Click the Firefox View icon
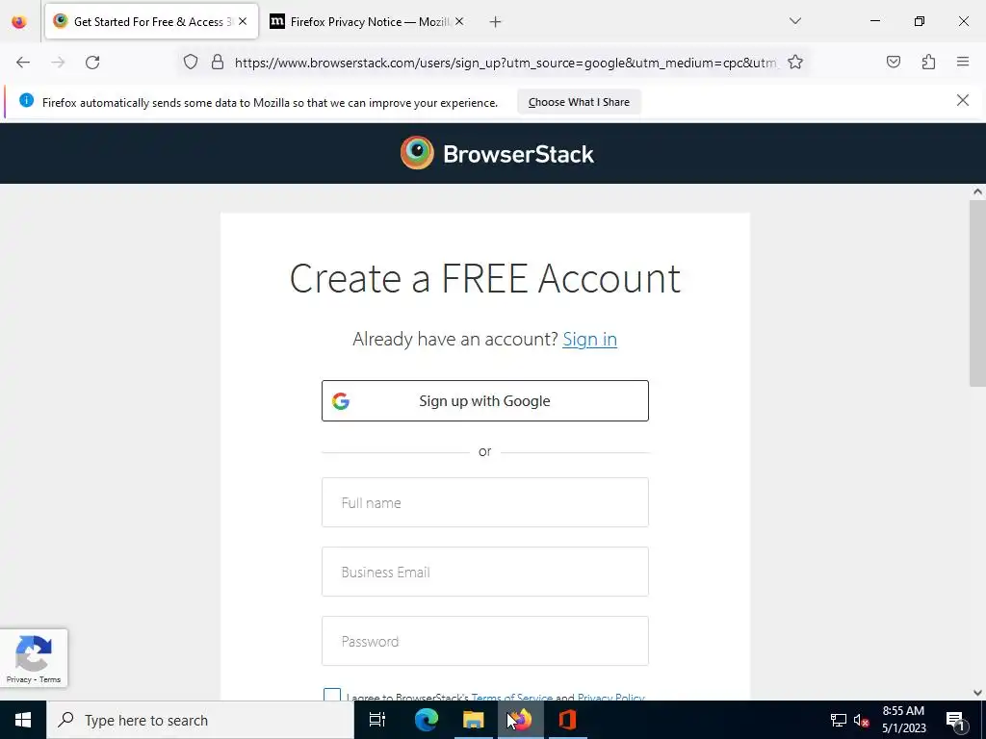 point(19,22)
